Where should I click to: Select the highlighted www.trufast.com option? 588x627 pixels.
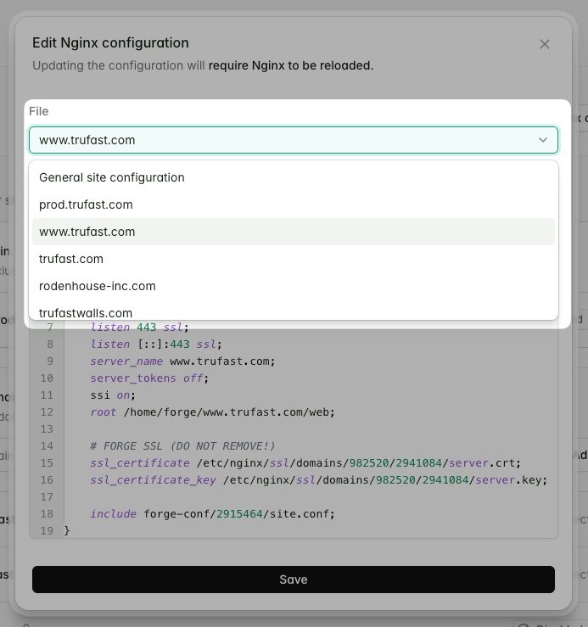294,232
